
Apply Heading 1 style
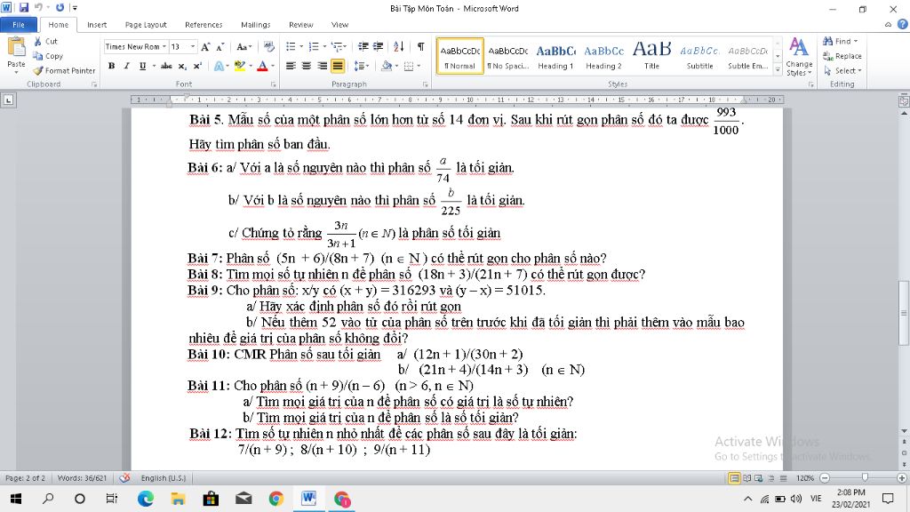[x=555, y=56]
